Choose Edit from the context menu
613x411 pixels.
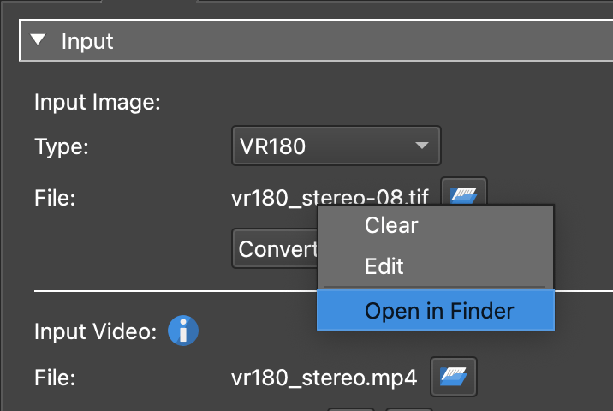tap(384, 266)
